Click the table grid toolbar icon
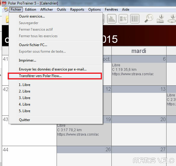Viewport: 176px width, 166px height. pyautogui.click(x=135, y=19)
